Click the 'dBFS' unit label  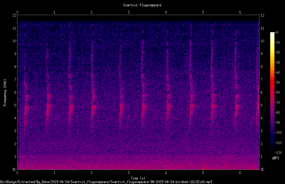pyautogui.click(x=275, y=158)
